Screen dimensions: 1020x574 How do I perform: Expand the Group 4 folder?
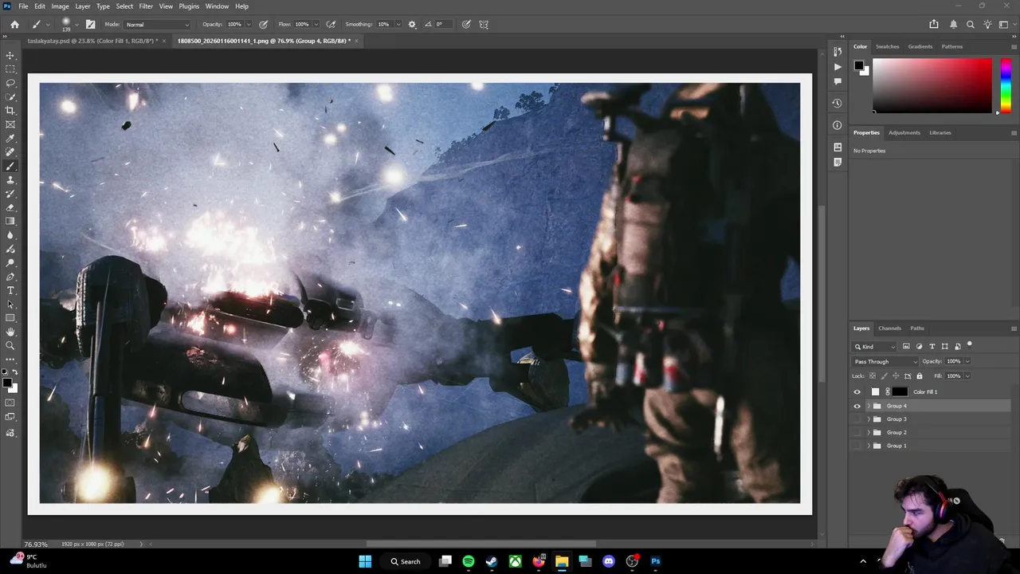point(869,406)
